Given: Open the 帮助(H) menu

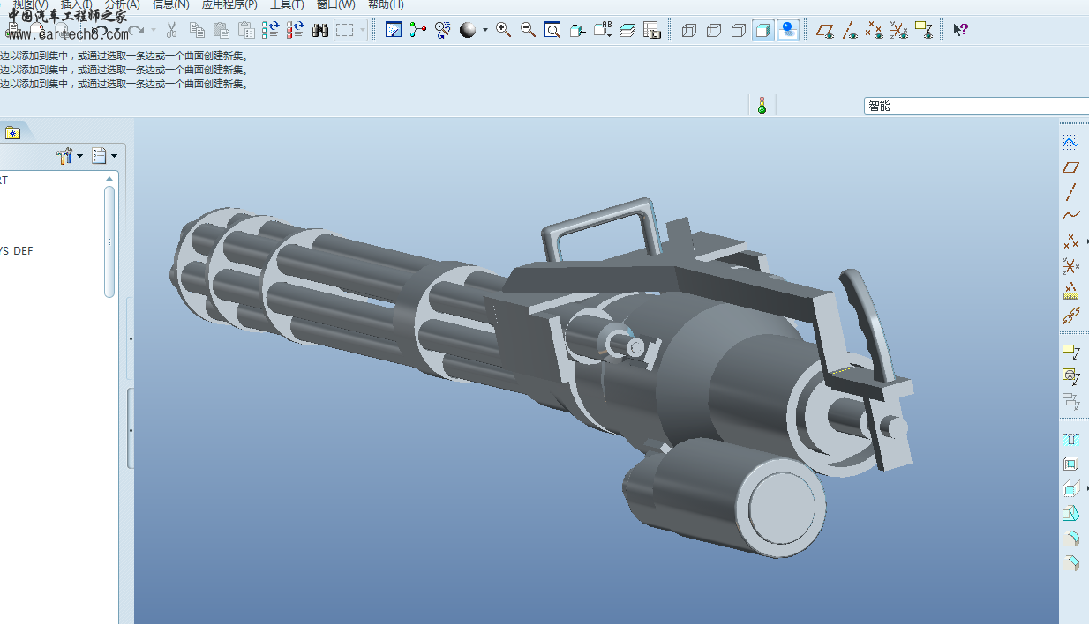Looking at the screenshot, I should [386, 4].
